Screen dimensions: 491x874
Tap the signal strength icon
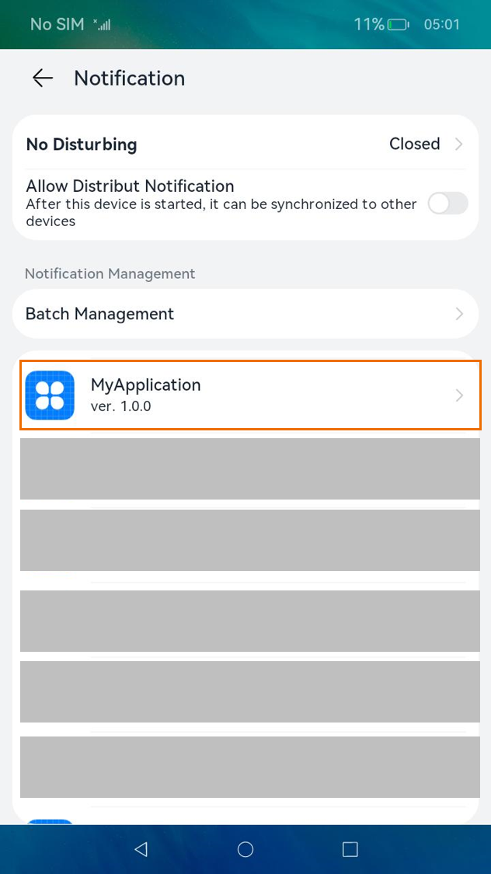102,25
